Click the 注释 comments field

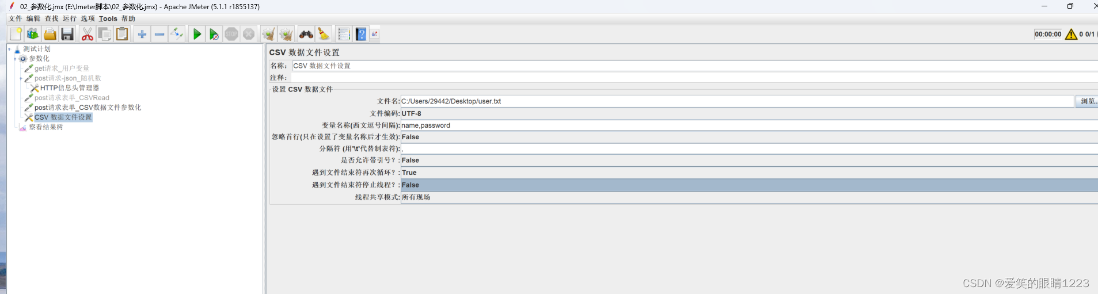click(x=695, y=77)
